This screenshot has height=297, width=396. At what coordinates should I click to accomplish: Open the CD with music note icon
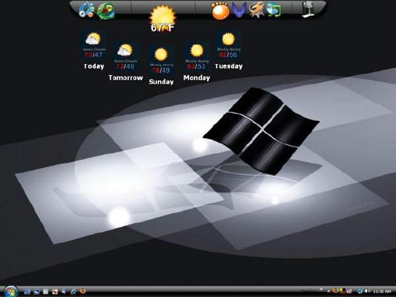273,9
